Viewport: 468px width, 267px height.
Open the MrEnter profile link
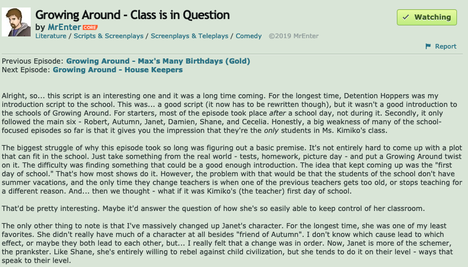[63, 27]
